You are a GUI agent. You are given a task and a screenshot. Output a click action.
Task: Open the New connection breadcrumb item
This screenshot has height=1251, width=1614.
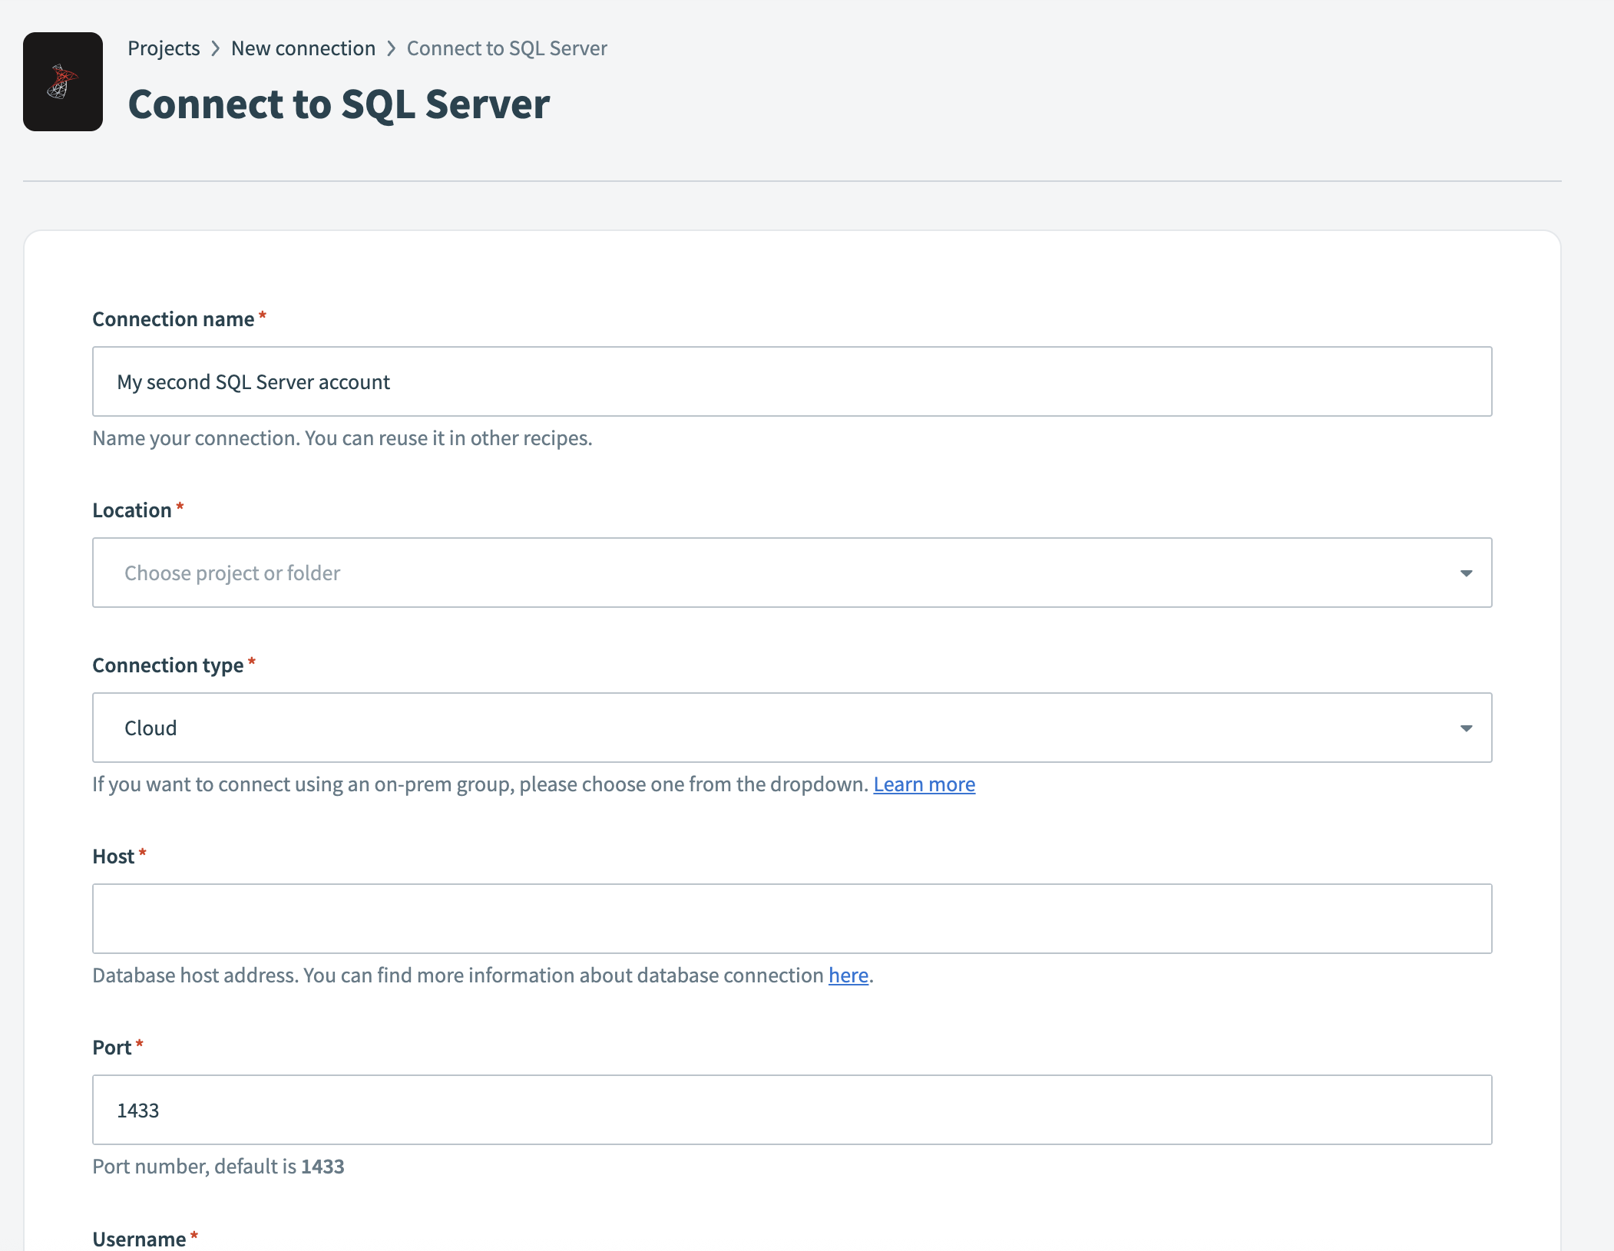[304, 48]
